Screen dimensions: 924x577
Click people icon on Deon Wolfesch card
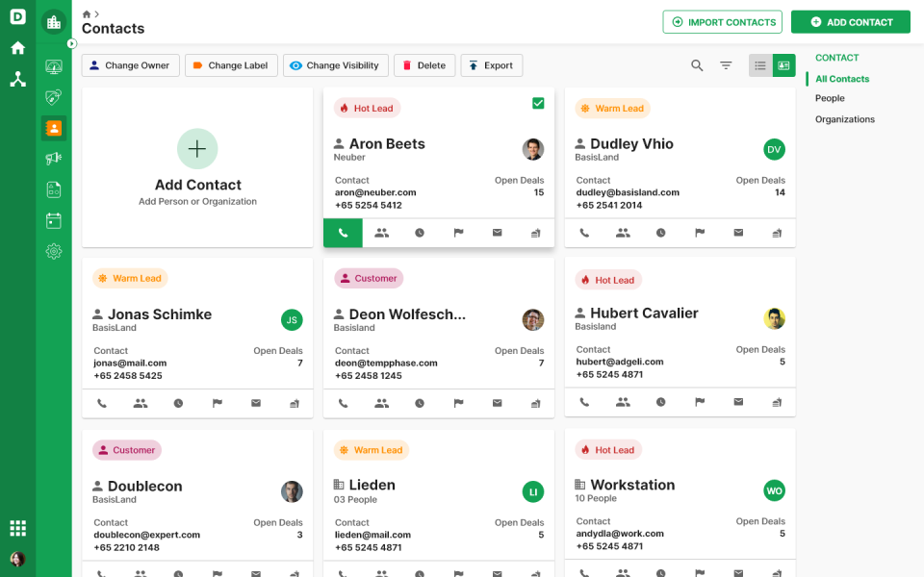382,404
